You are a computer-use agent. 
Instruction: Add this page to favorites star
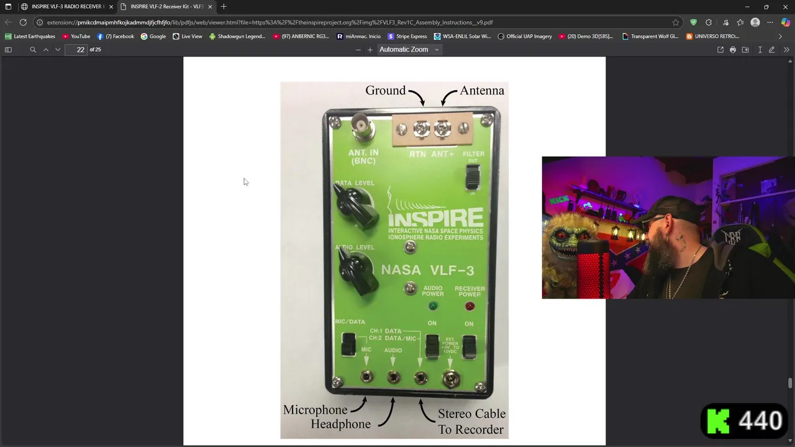tap(676, 22)
